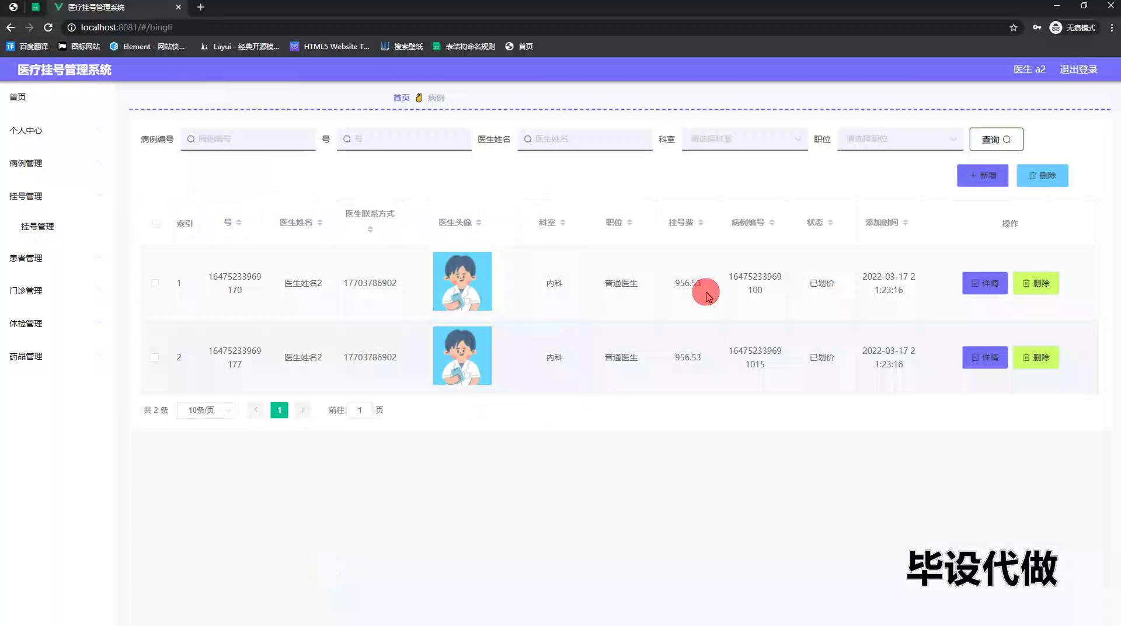Click next page arrow in pagination
1121x626 pixels.
[302, 410]
